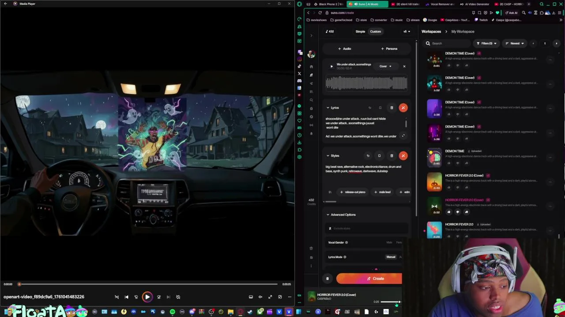565x317 pixels.
Task: Switch Media Player to mini player
Action: [x=280, y=297]
